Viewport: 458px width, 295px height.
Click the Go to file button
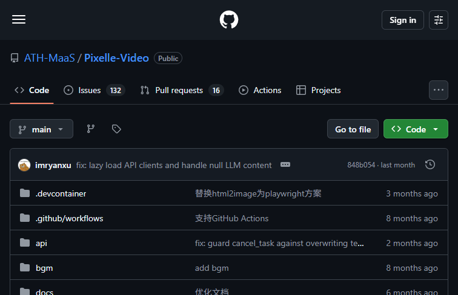[x=353, y=129]
